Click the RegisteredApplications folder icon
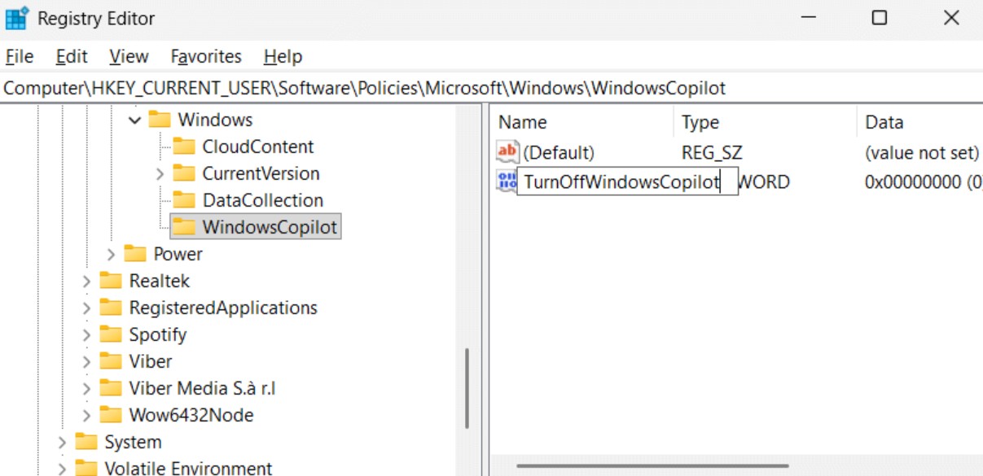Viewport: 983px width, 476px height. pyautogui.click(x=111, y=308)
